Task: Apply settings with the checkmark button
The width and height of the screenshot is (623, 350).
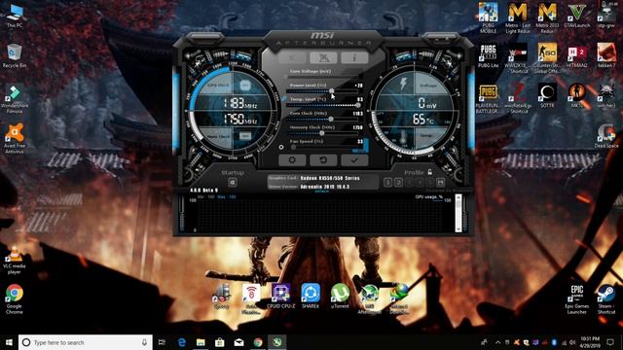Action: 354,159
